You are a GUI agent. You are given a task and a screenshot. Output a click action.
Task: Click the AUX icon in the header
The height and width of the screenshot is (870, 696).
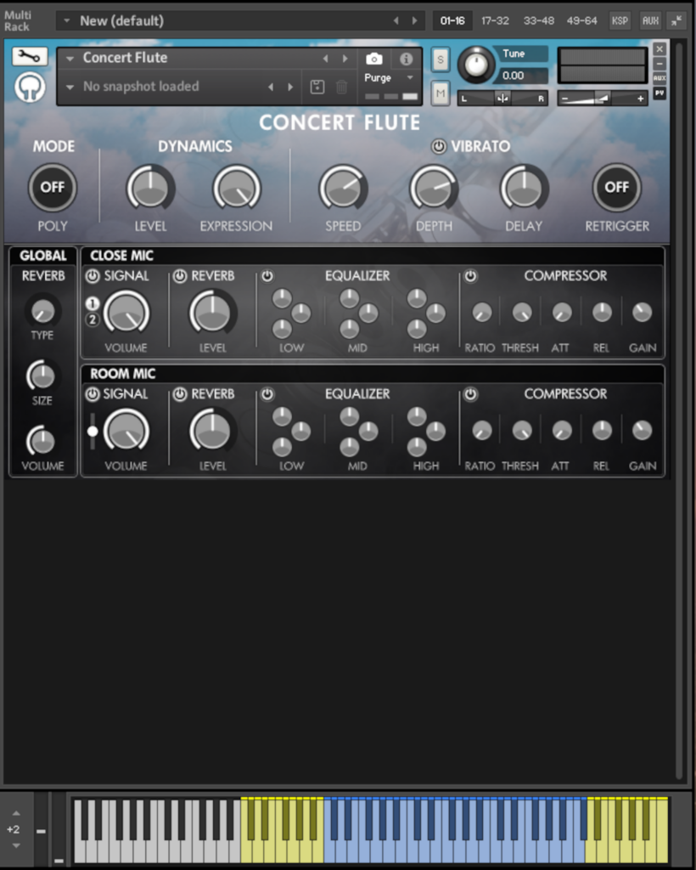click(649, 20)
